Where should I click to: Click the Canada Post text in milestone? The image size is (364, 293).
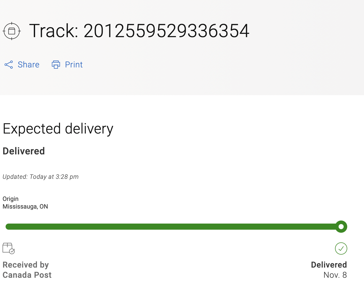[x=27, y=275]
